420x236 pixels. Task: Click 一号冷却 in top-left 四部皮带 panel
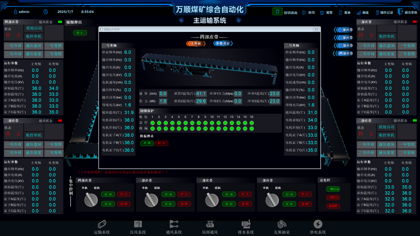pyautogui.click(x=14, y=46)
